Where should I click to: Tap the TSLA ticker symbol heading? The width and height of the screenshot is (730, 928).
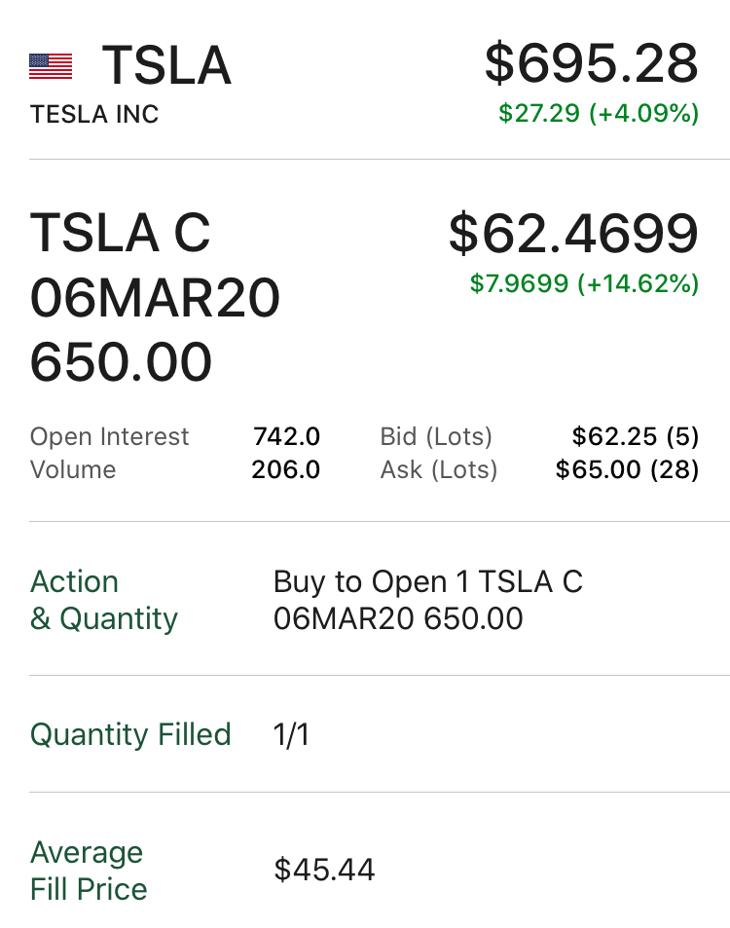pyautogui.click(x=166, y=66)
